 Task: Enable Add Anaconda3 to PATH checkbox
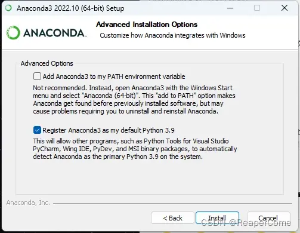(37, 76)
